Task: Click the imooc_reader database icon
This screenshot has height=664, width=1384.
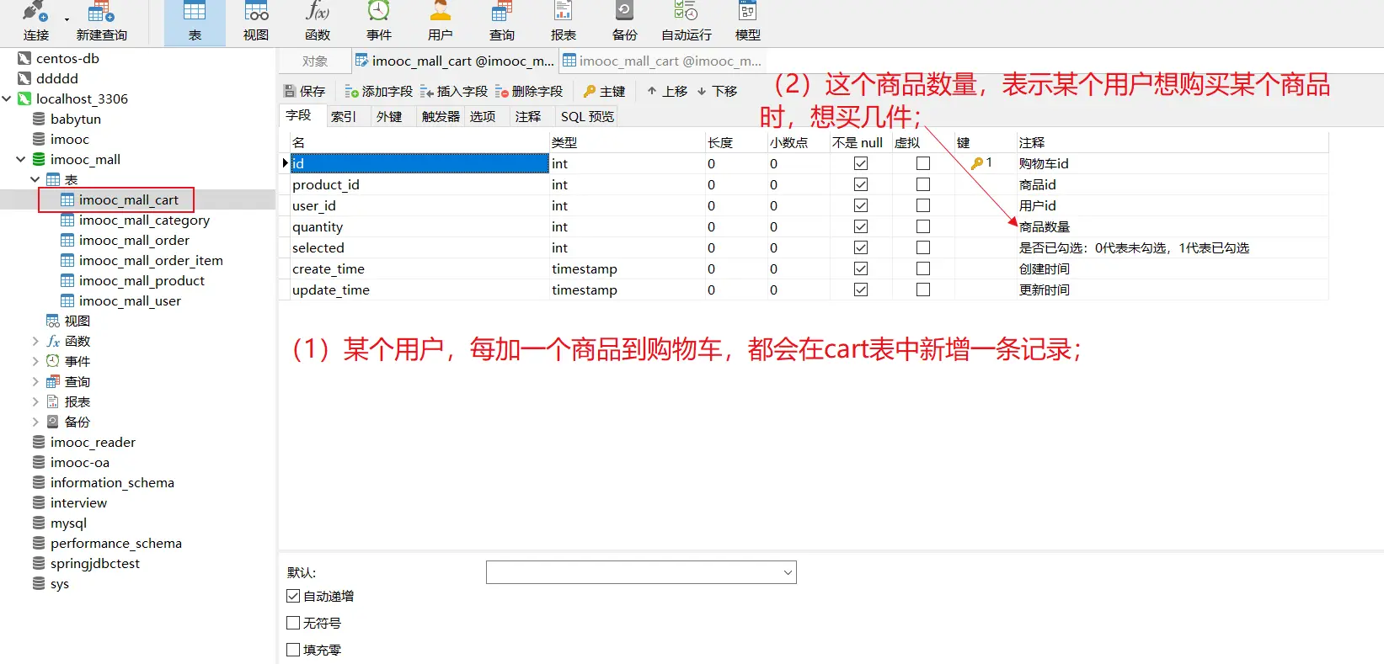Action: (x=39, y=442)
